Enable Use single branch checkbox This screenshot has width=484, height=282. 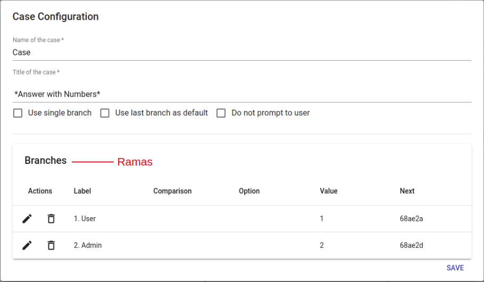pos(18,113)
